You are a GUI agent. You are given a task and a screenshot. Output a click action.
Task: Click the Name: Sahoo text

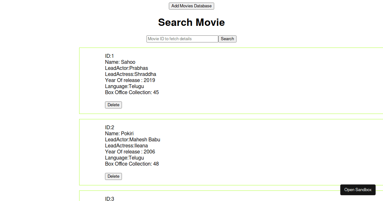[120, 62]
